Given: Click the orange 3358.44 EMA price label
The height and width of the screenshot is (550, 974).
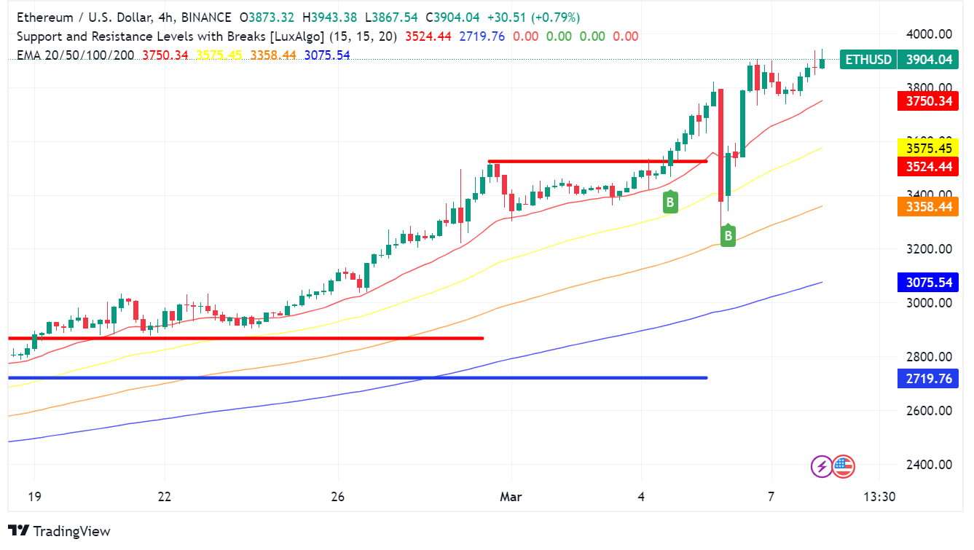Looking at the screenshot, I should click(927, 208).
